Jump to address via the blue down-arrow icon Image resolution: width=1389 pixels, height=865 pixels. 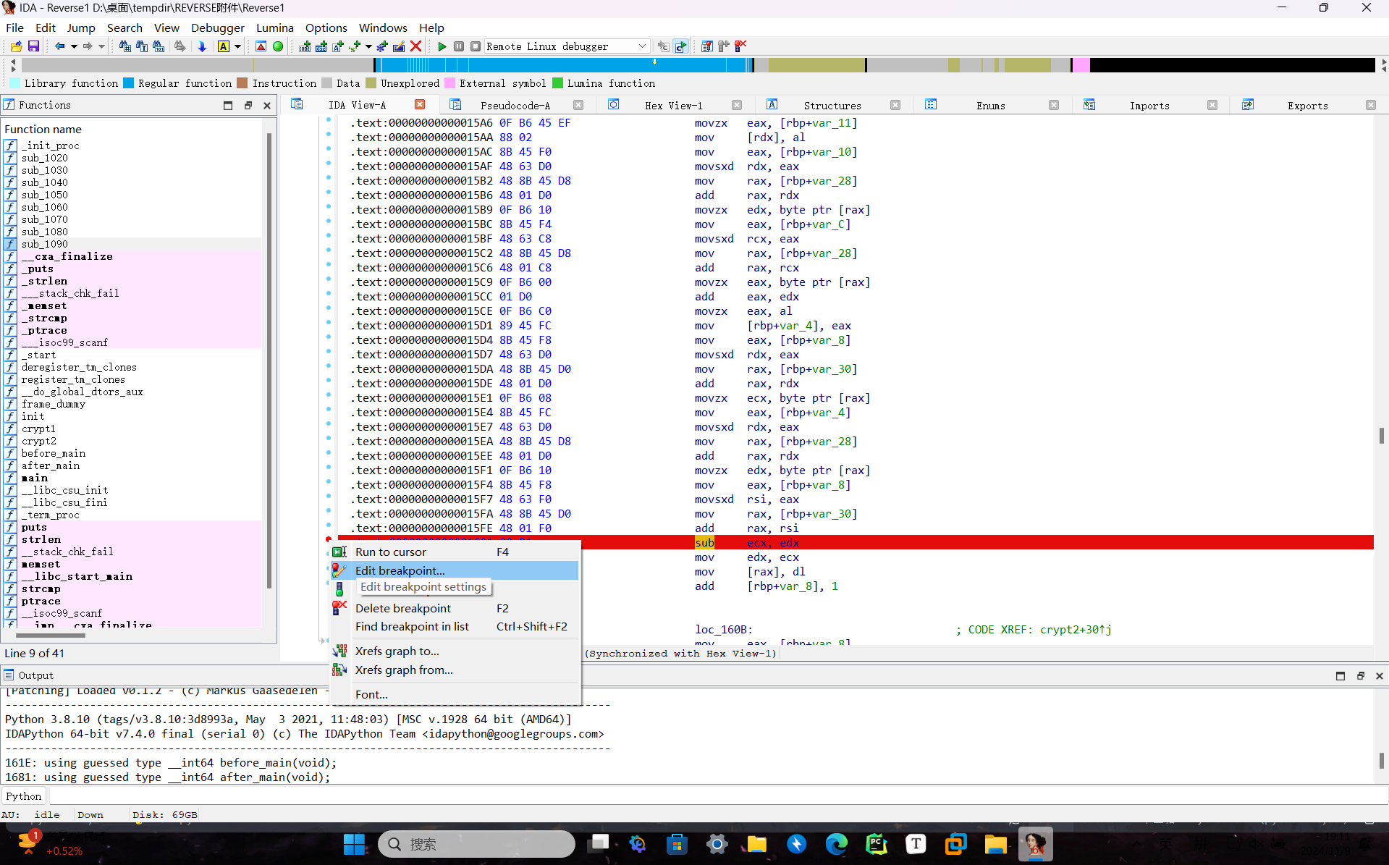[x=202, y=46]
